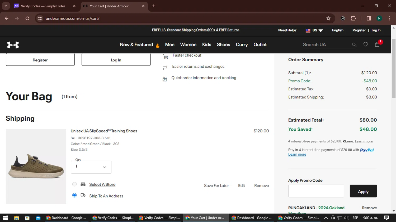
Task: Open the Kids menu
Action: pyautogui.click(x=207, y=45)
